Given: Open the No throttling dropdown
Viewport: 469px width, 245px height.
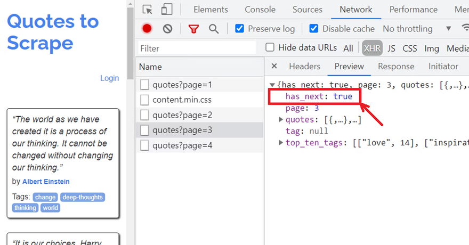Looking at the screenshot, I should (x=417, y=29).
